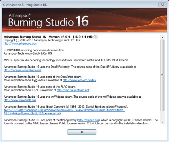The height and width of the screenshot is (142, 169).
Task: Visit the flac.sourceforge.net link
Action: (x=73, y=90)
